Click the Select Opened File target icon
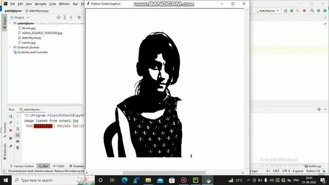The image size is (329, 185). [x=59, y=17]
